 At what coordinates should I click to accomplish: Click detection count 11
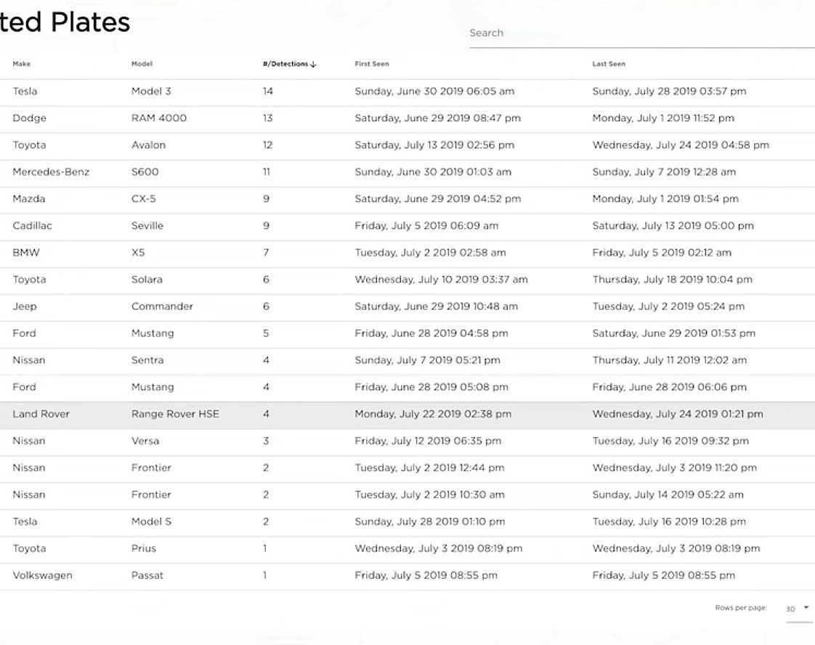[x=267, y=172]
